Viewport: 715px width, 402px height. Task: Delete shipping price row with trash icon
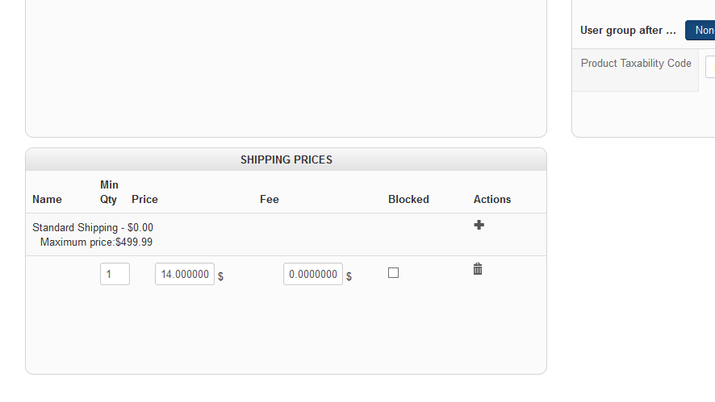click(x=478, y=269)
